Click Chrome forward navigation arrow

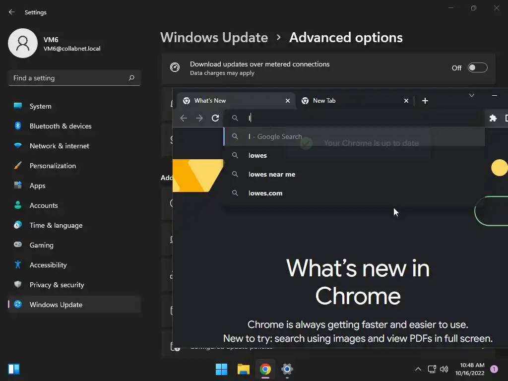tap(199, 118)
